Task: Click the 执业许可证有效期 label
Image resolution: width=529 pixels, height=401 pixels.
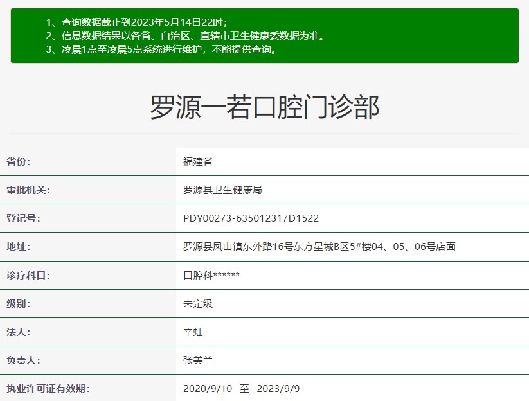Action: coord(48,389)
